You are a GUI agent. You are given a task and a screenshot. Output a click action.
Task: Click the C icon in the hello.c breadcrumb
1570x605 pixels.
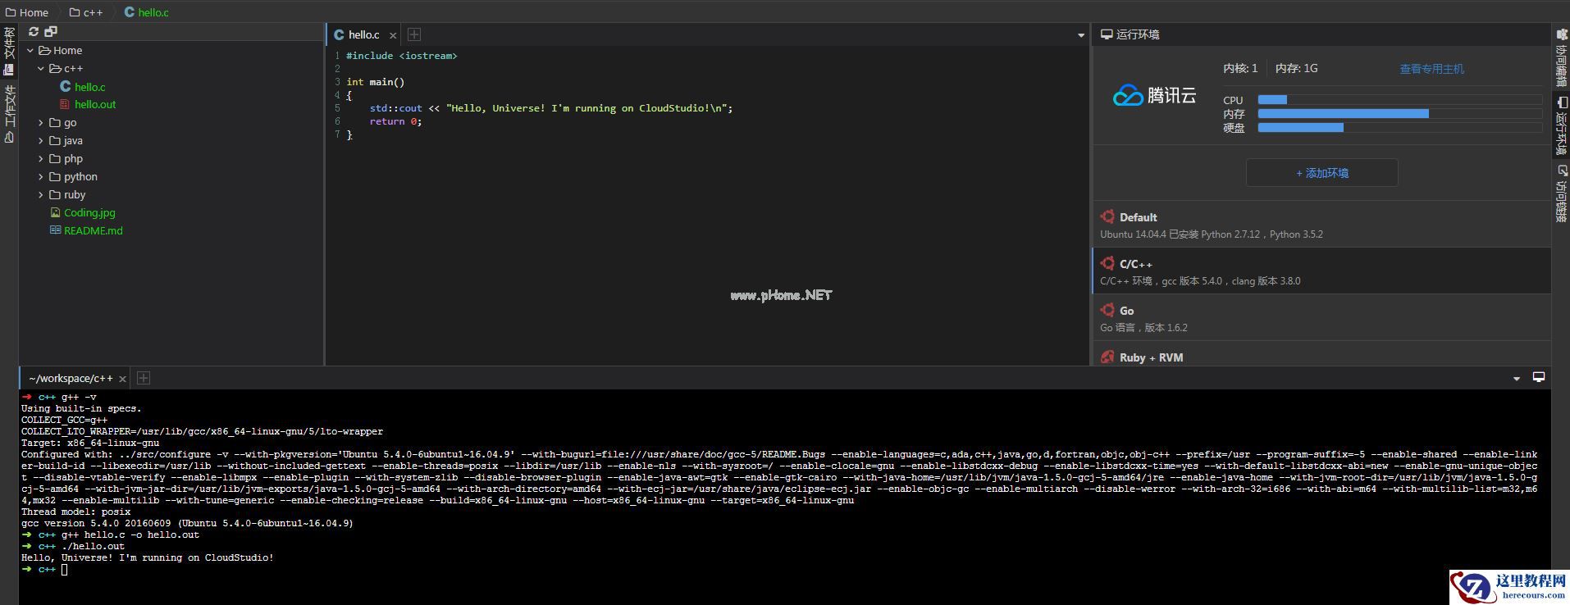[x=130, y=12]
